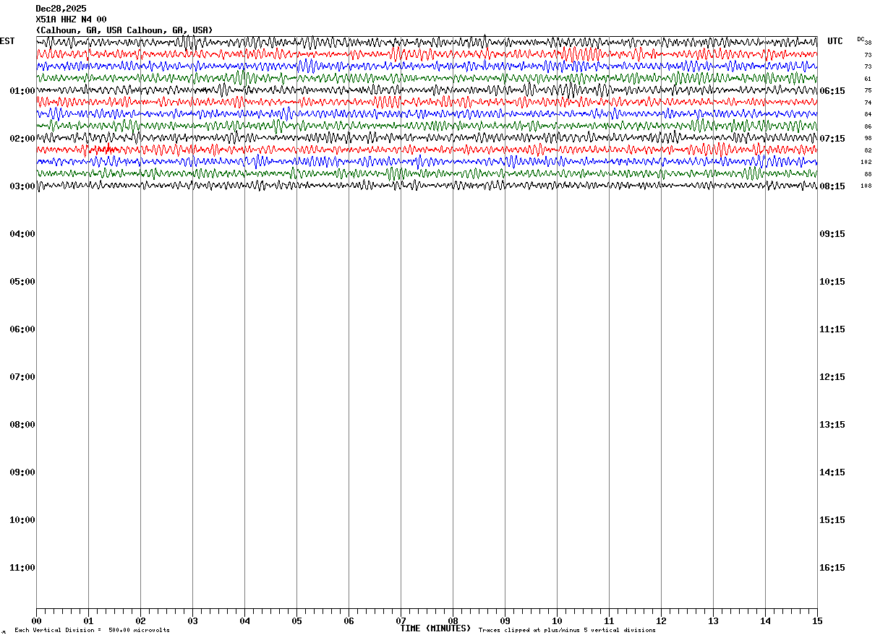Click the UTC time label "11:15"
Viewport: 875px width, 640px height.
tap(832, 329)
